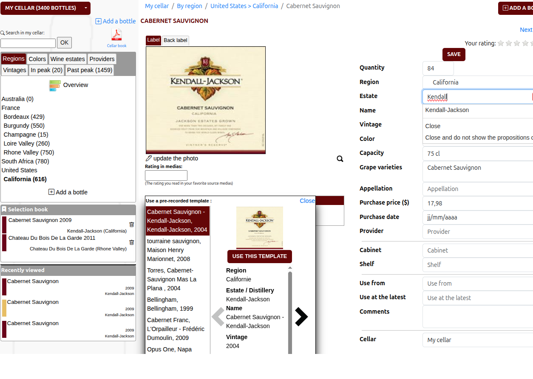Click the magnifier to enlarge the label photo
This screenshot has height=379, width=533.
coord(340,158)
